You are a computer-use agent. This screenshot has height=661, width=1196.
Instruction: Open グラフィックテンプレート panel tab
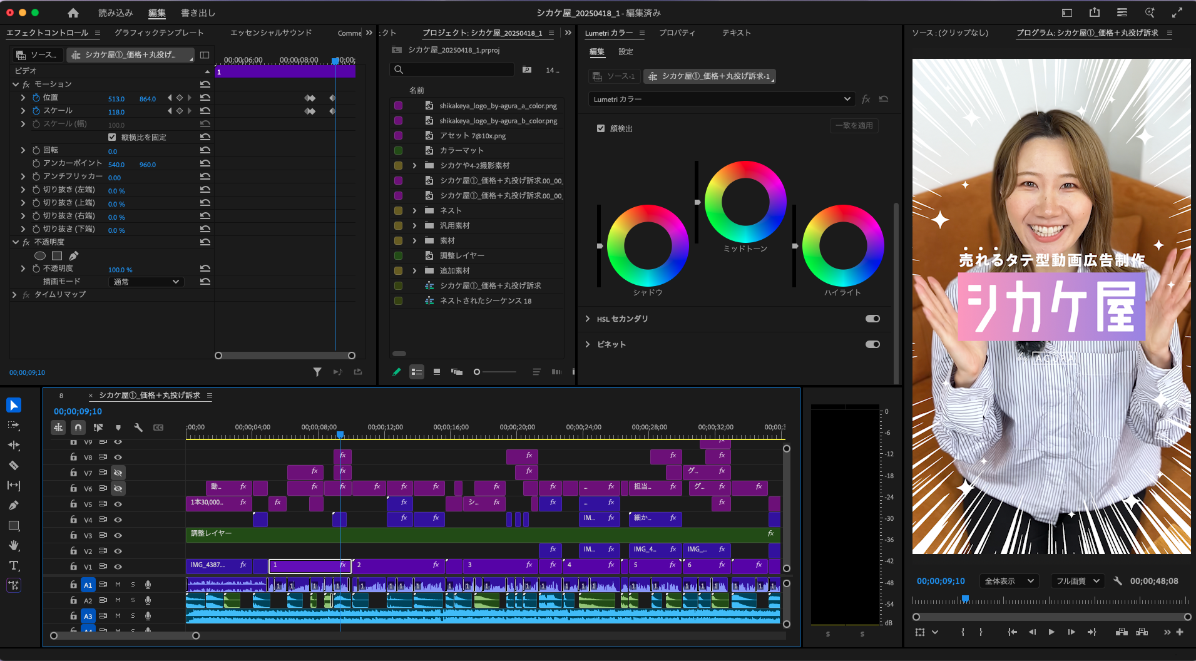tap(159, 33)
